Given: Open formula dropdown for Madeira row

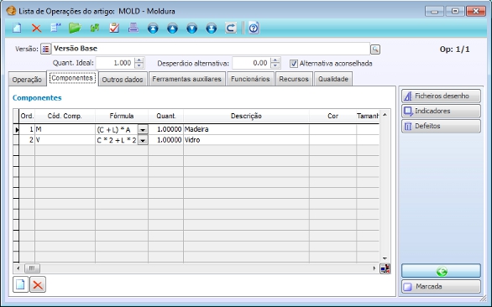Looking at the screenshot, I should click(143, 129).
